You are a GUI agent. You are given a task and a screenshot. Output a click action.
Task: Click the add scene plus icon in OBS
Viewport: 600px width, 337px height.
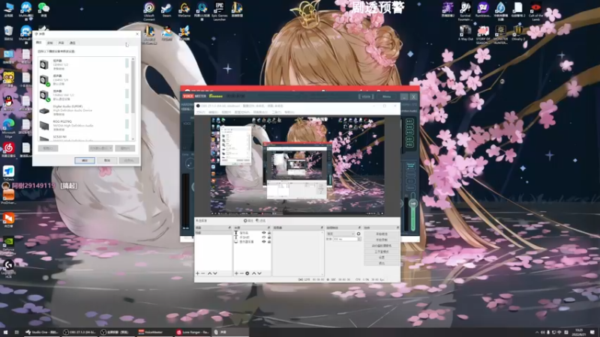pos(197,273)
